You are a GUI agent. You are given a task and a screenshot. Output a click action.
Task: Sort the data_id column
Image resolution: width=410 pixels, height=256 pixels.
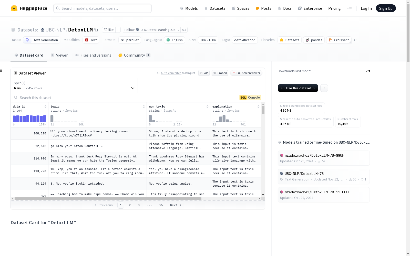(x=45, y=106)
